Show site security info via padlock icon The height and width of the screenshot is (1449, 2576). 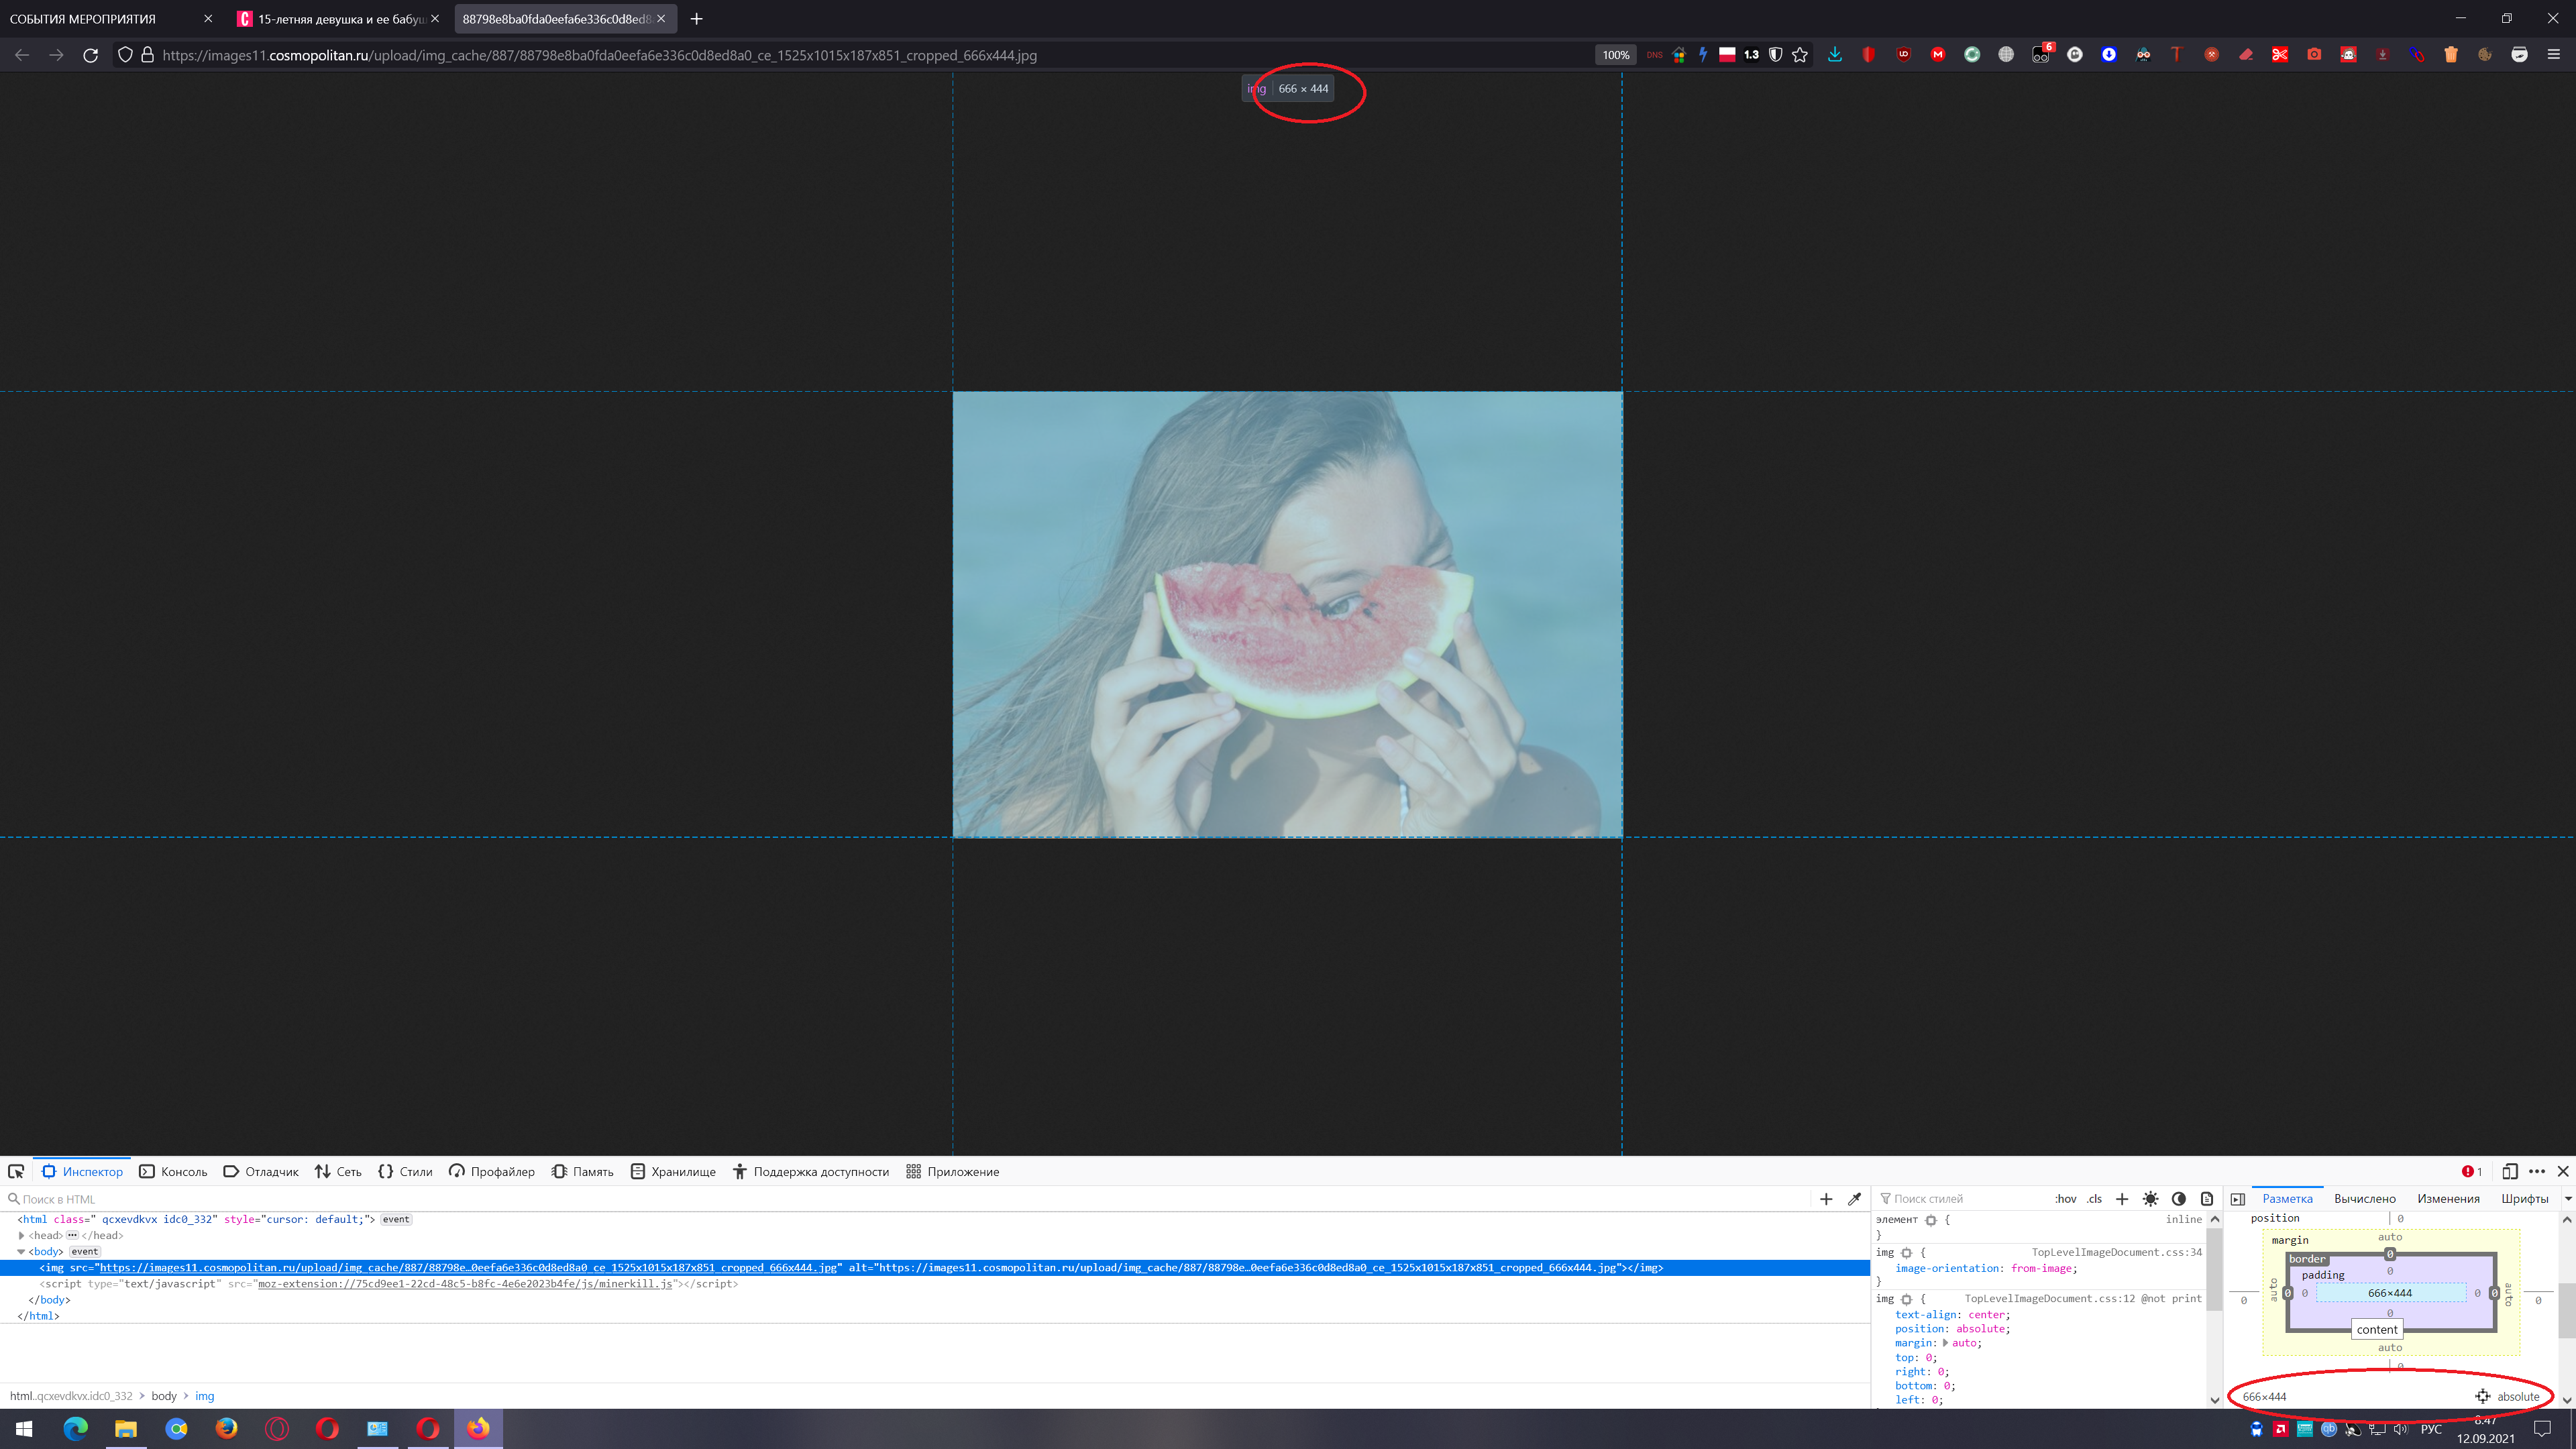tap(147, 55)
